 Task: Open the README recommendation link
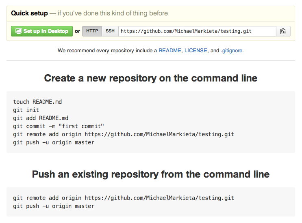point(170,51)
